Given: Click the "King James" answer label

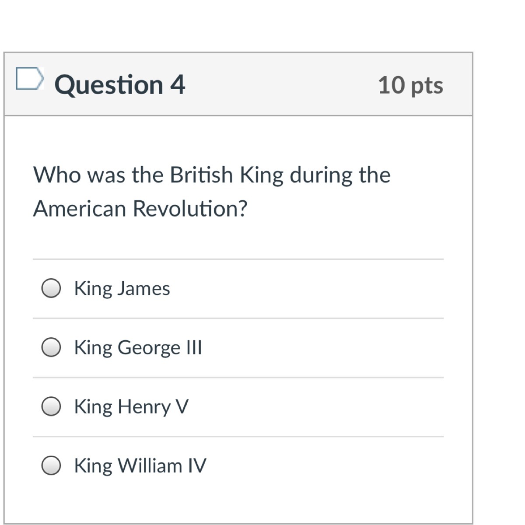Looking at the screenshot, I should 122,288.
